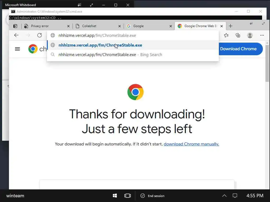Close the CollabNet tab
Screen dimensions: 270x202
[119, 26]
